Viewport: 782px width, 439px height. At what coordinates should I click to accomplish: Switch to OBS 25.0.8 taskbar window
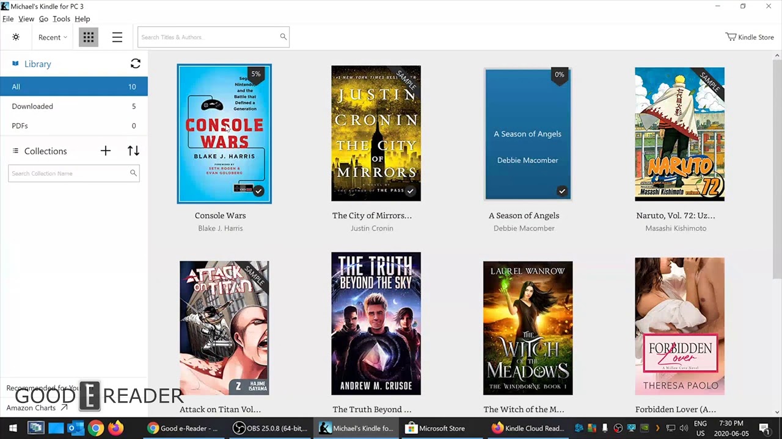(271, 428)
